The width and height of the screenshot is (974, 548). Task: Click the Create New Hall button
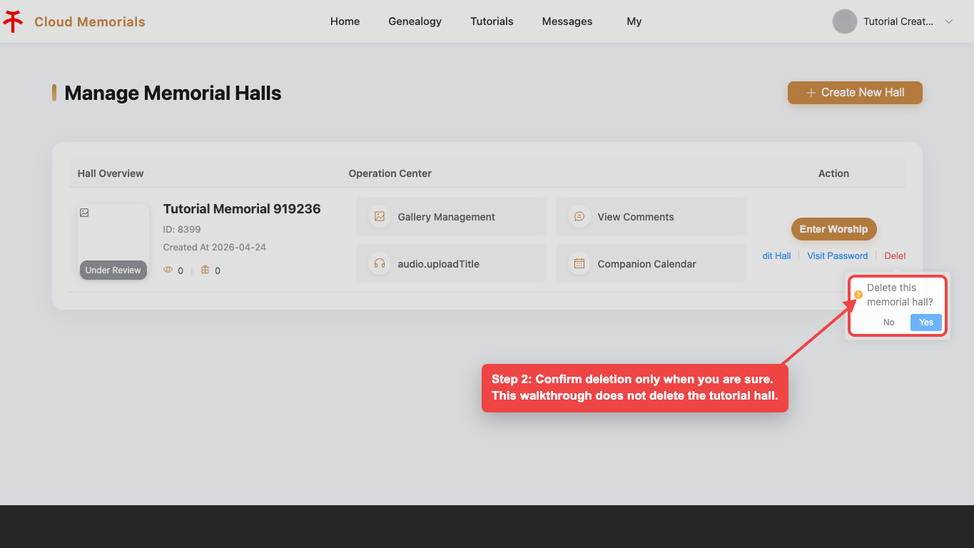coord(855,93)
